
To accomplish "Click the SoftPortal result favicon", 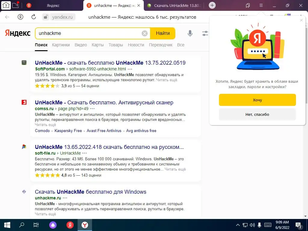I will (24, 63).
